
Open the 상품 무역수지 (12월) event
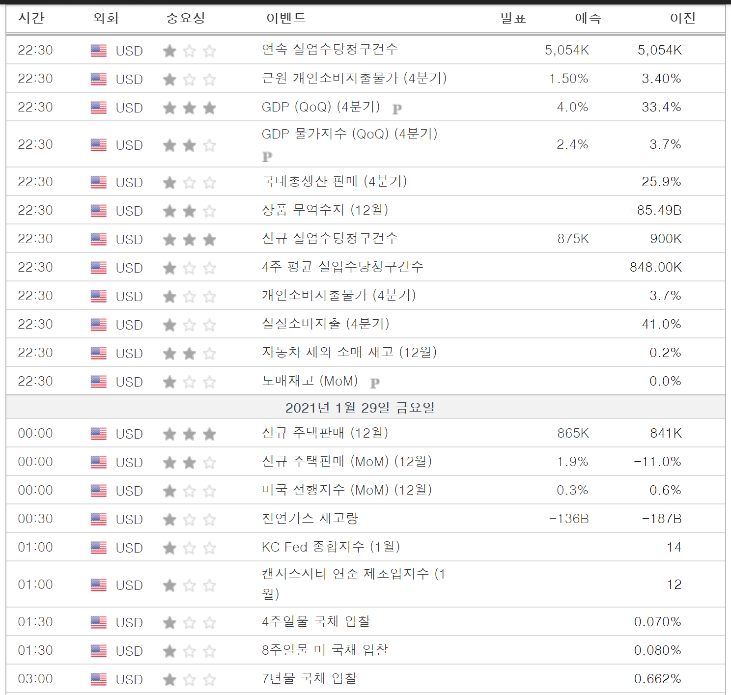(x=325, y=210)
